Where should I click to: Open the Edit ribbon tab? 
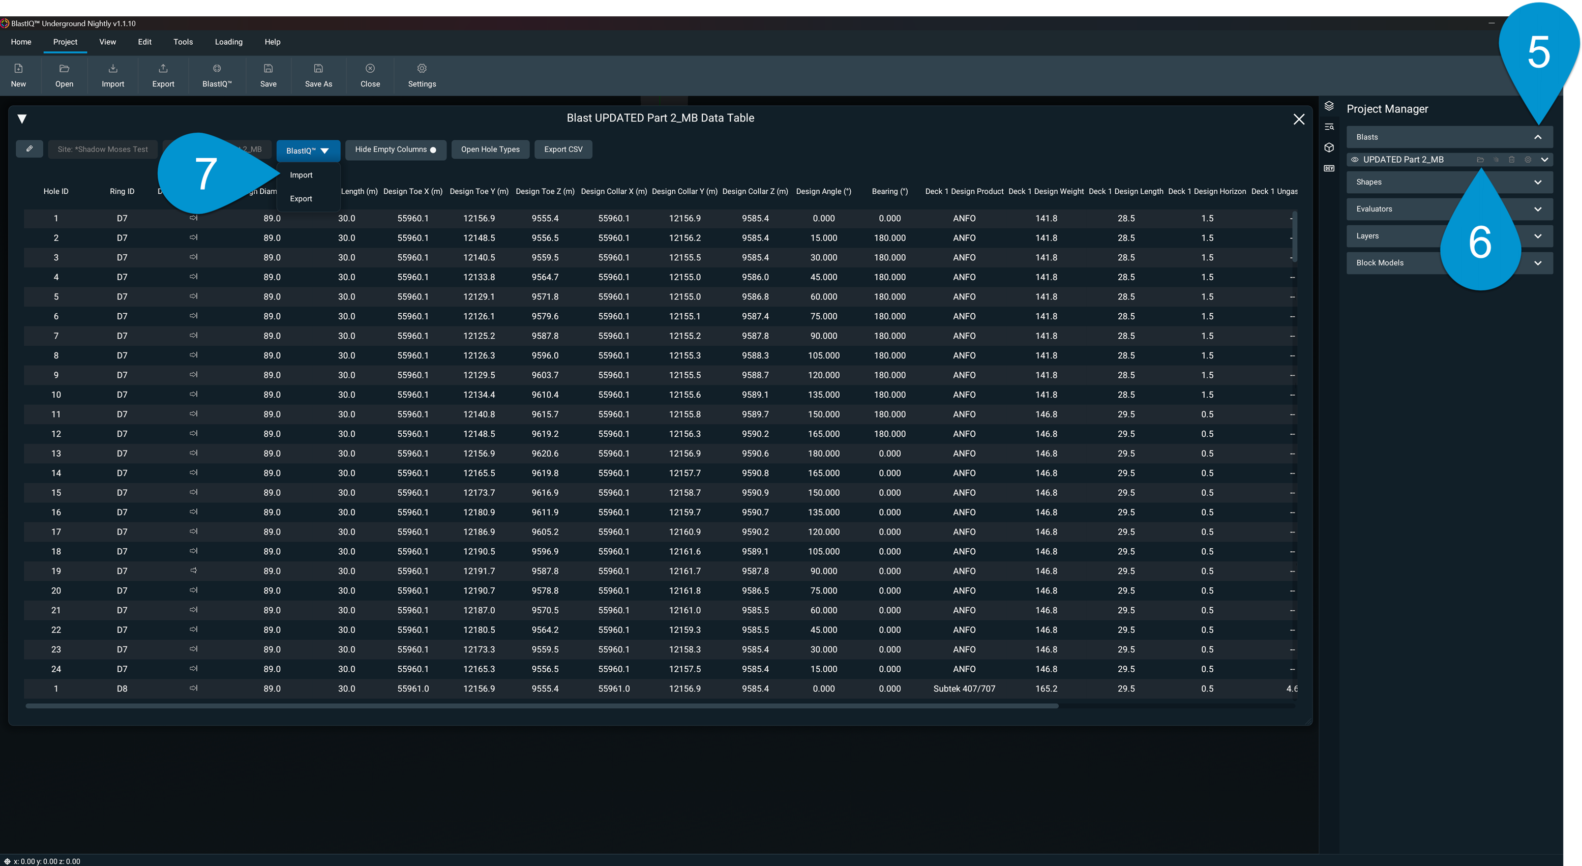pyautogui.click(x=144, y=42)
